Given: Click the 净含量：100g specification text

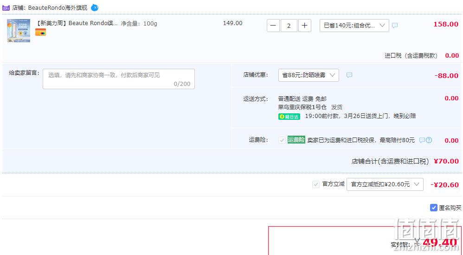Looking at the screenshot, I should pos(139,23).
